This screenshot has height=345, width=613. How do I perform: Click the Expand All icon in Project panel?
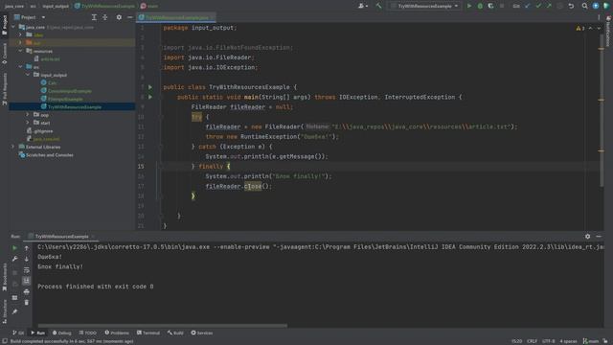[94, 17]
